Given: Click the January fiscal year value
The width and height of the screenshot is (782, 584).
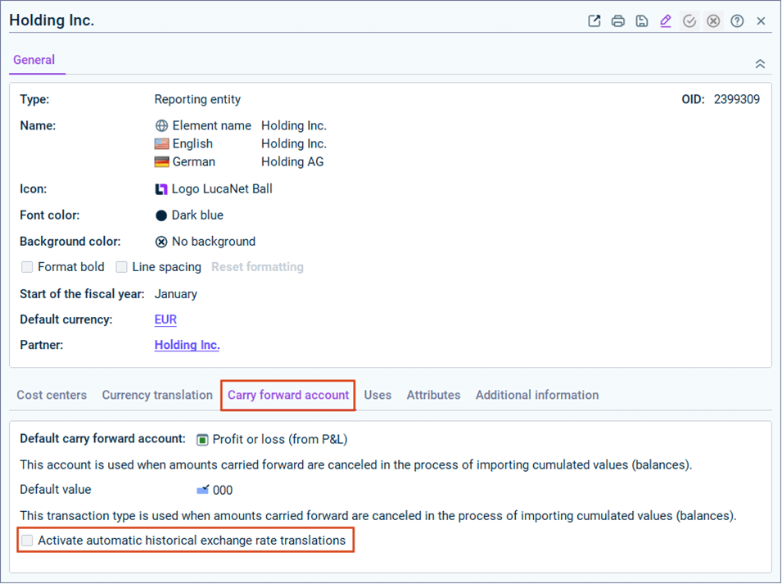Looking at the screenshot, I should pos(175,294).
